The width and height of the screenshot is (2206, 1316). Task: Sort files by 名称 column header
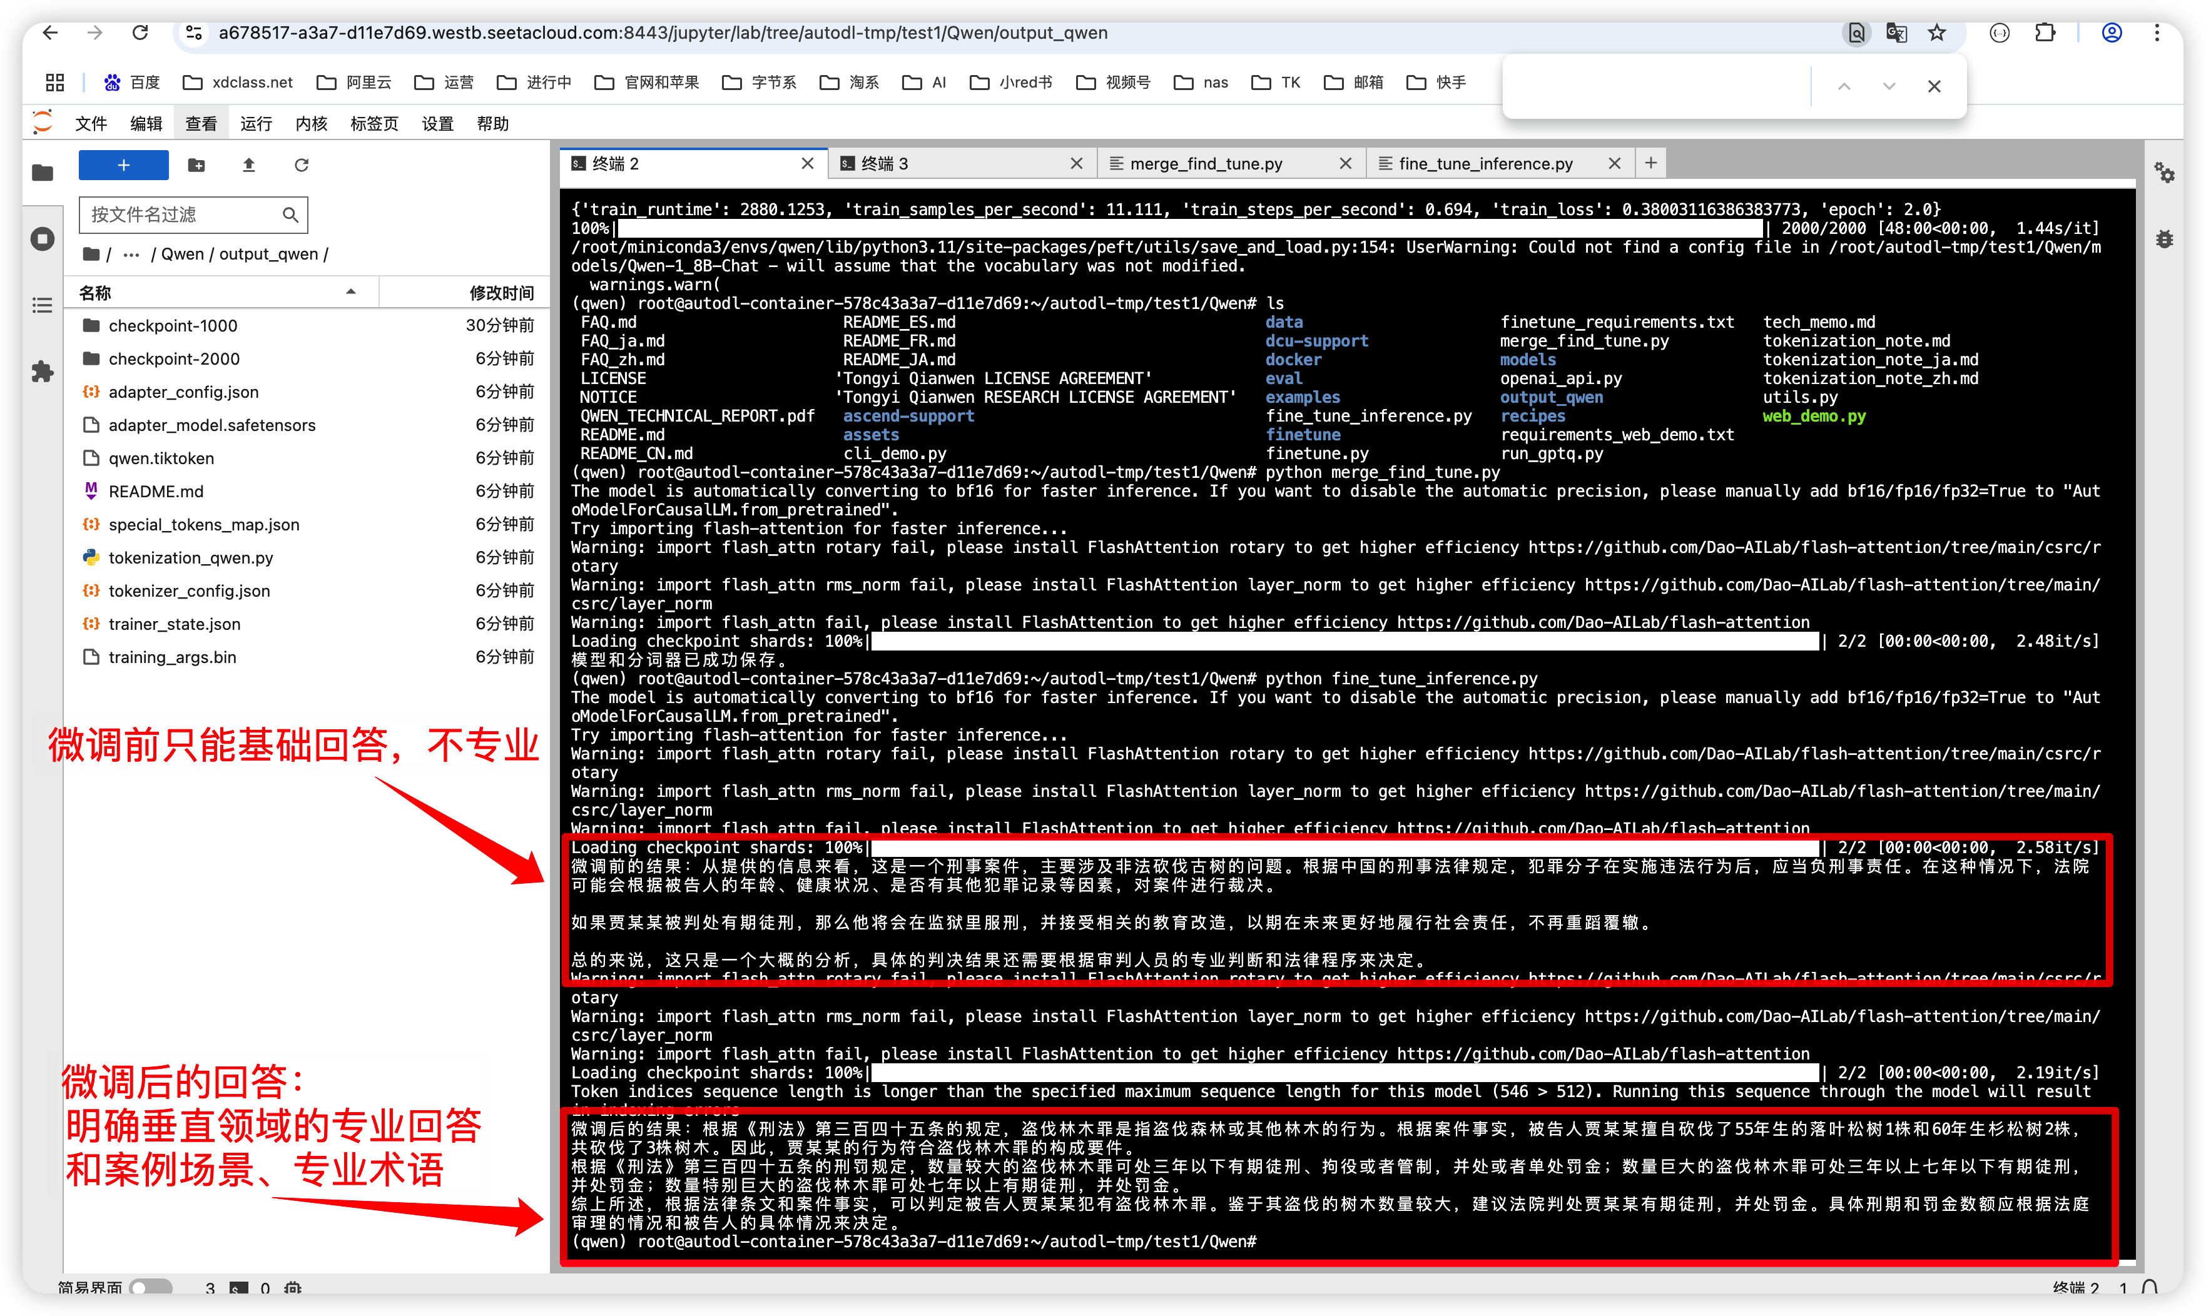coord(96,293)
